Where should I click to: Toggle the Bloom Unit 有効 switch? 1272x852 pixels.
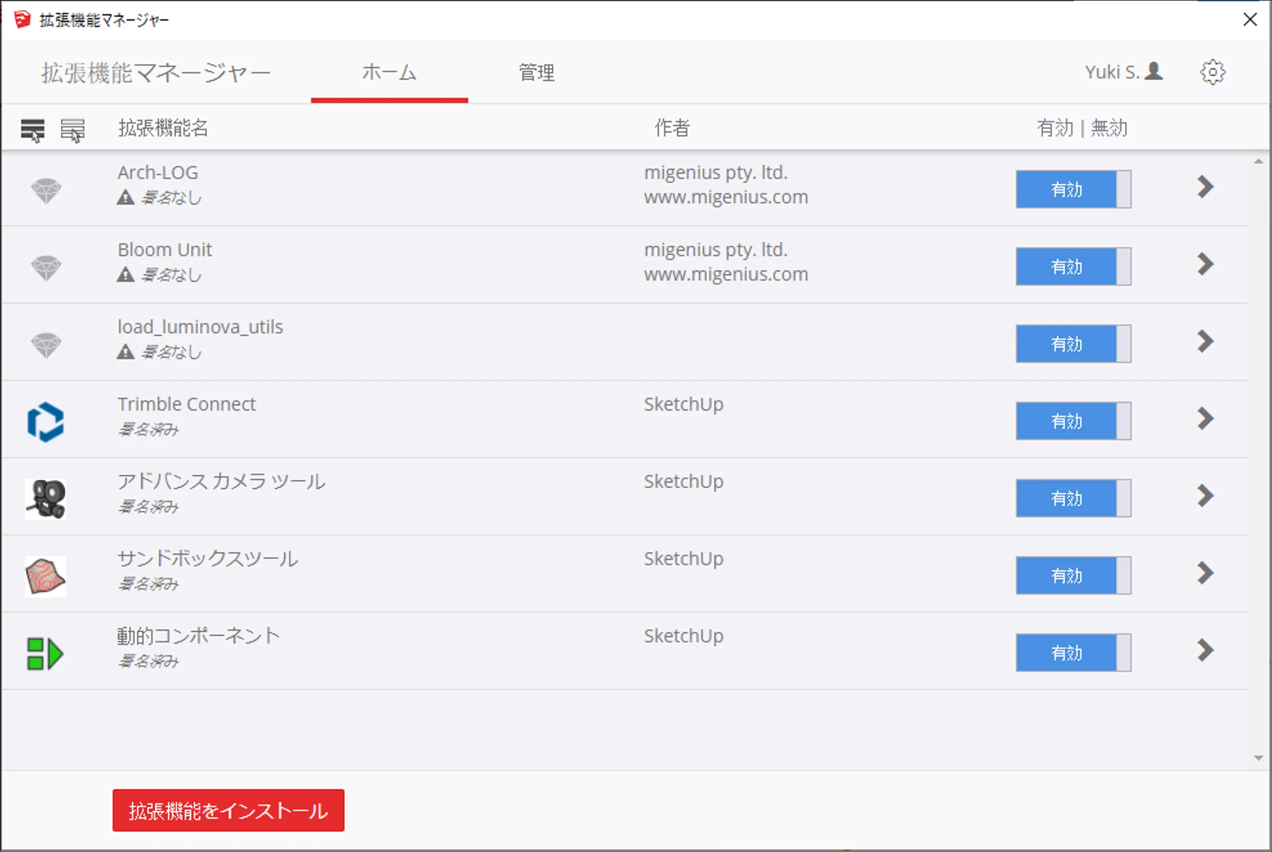1073,267
